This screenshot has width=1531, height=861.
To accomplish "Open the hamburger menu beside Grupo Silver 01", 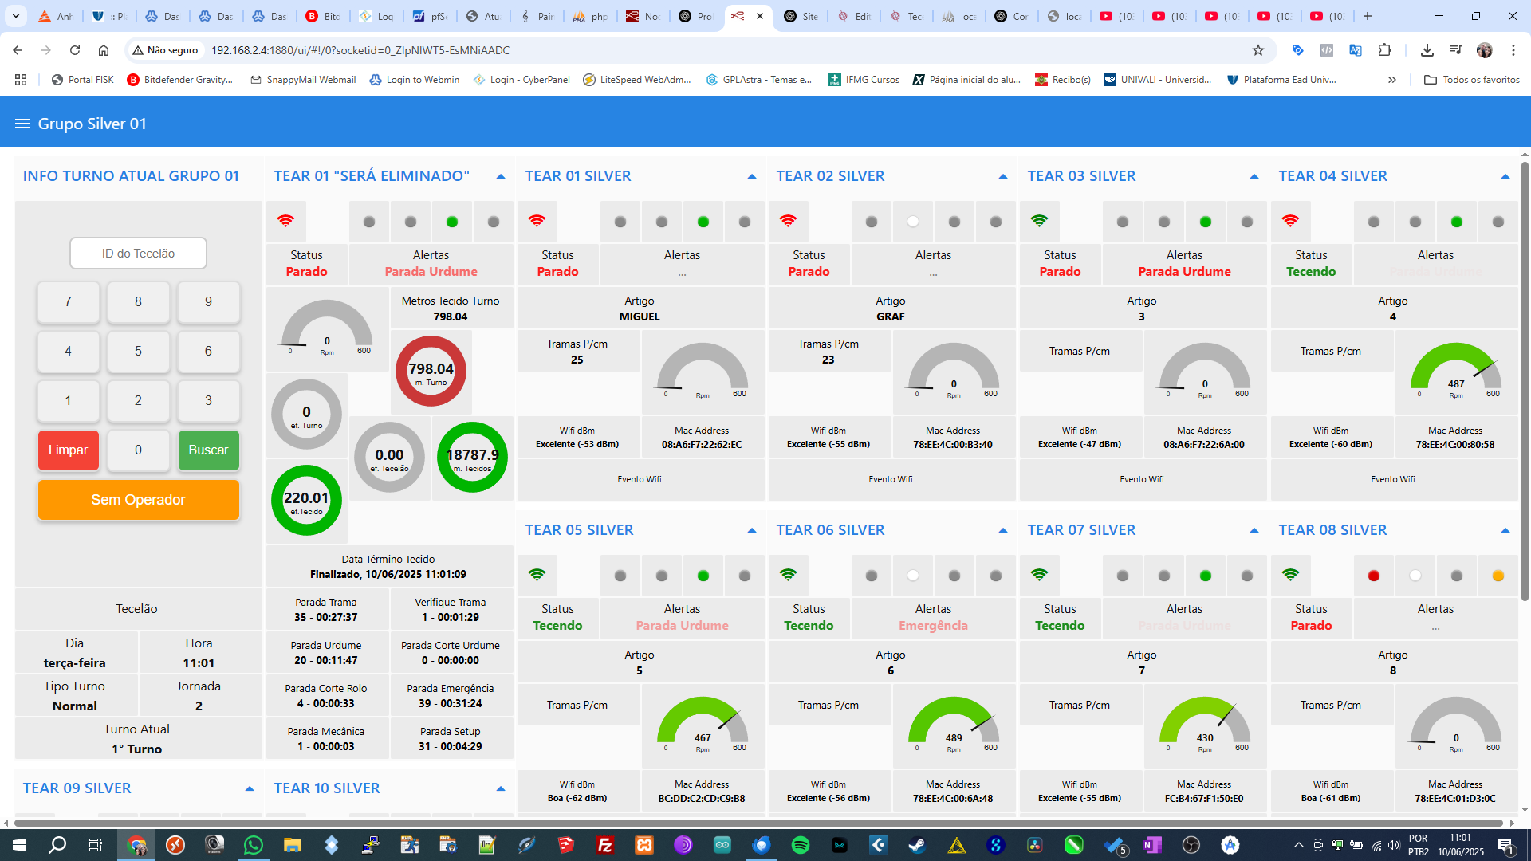I will [x=22, y=124].
